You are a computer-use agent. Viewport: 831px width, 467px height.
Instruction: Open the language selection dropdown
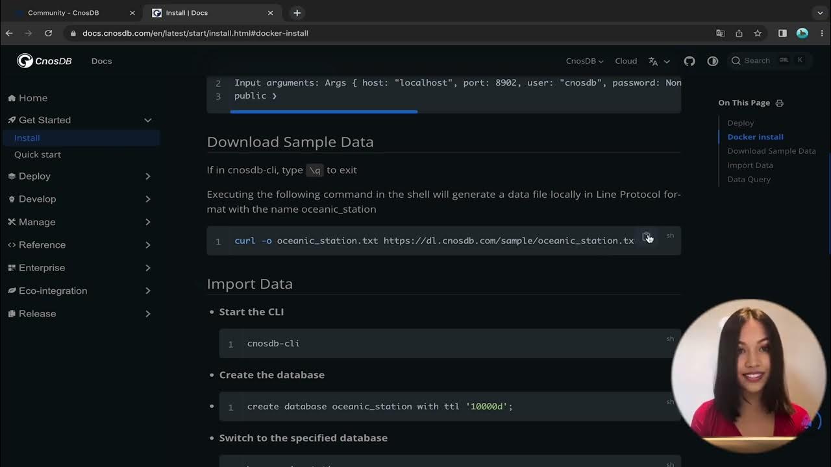tap(658, 61)
